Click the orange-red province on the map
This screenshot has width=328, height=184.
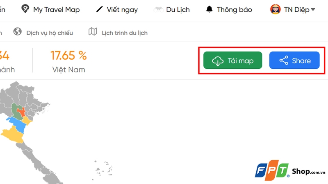21,112
